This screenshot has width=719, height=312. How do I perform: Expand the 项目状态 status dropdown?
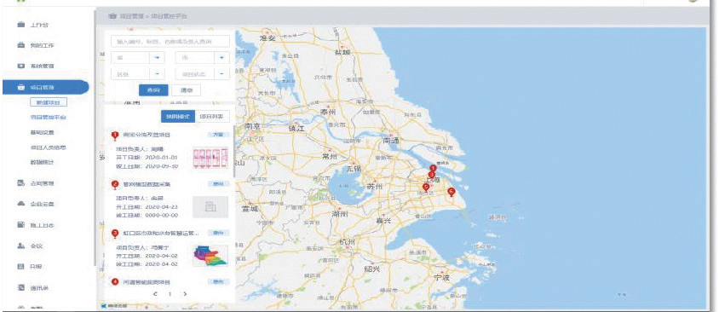pyautogui.click(x=222, y=74)
